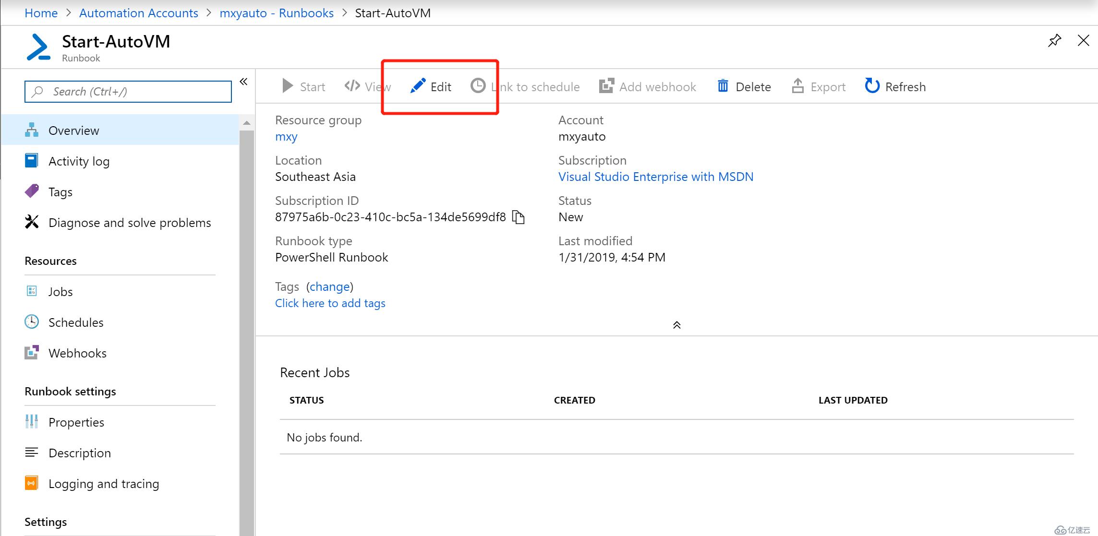This screenshot has height=536, width=1098.
Task: Click the Properties sliders icon
Action: 32,421
